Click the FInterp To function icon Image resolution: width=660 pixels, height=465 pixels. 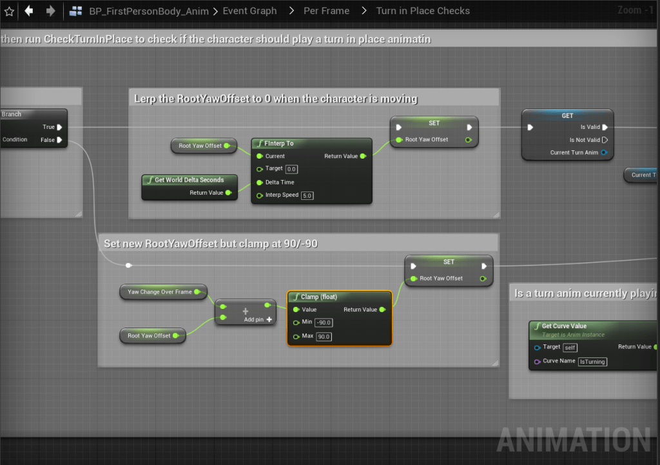click(x=260, y=144)
